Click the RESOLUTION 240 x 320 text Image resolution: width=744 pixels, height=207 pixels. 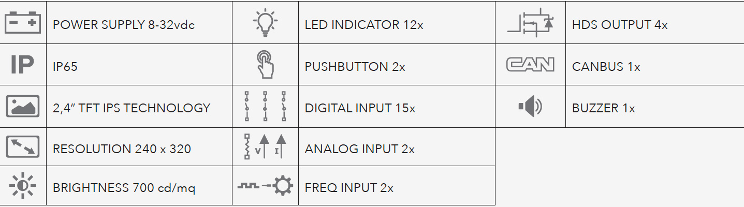tap(122, 149)
